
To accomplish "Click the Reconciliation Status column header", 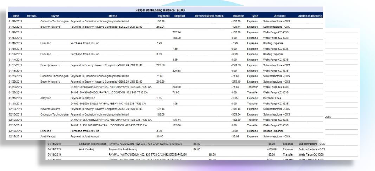I will tap(209, 16).
